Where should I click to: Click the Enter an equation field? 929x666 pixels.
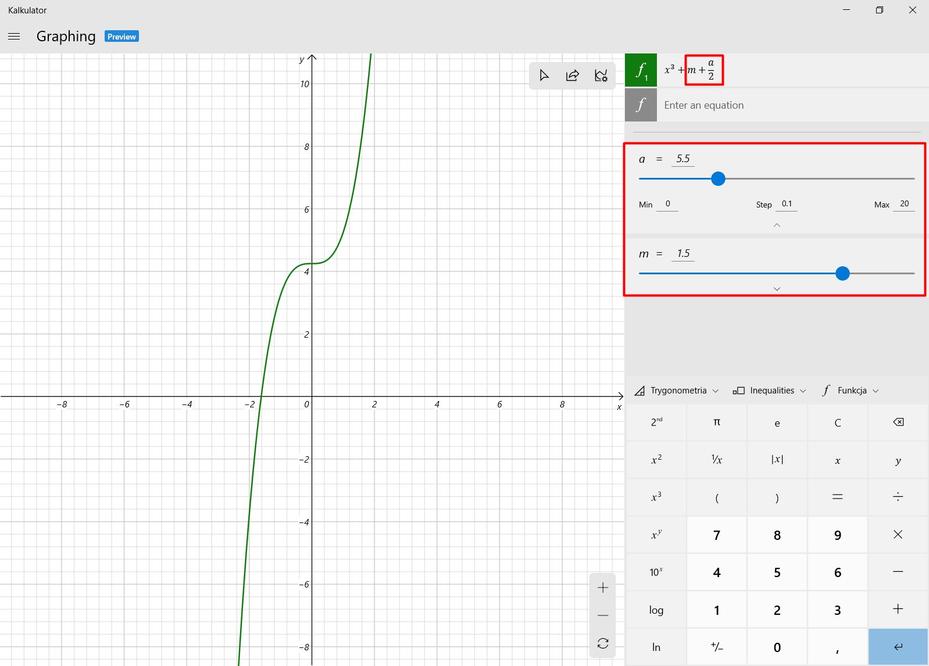[793, 105]
